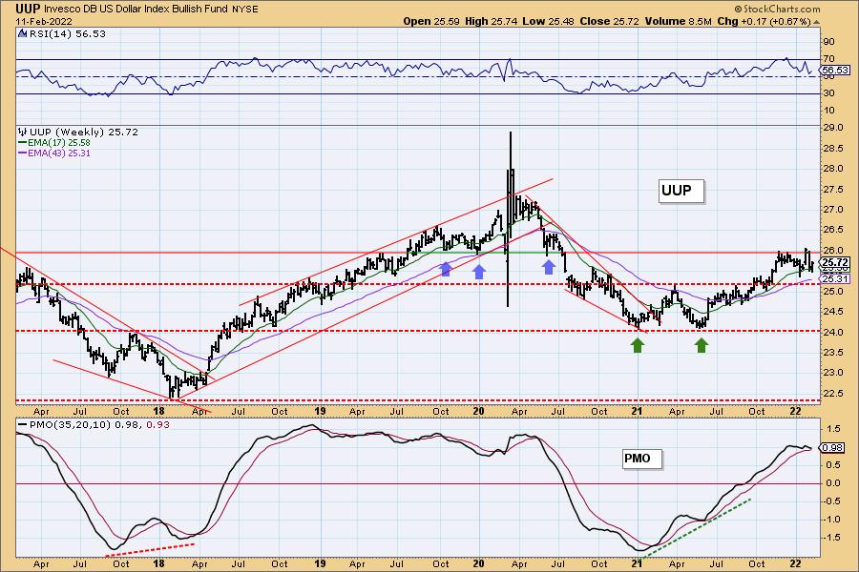Click the PMO annotation box in the lower panel
Image resolution: width=859 pixels, height=572 pixels.
coord(641,459)
